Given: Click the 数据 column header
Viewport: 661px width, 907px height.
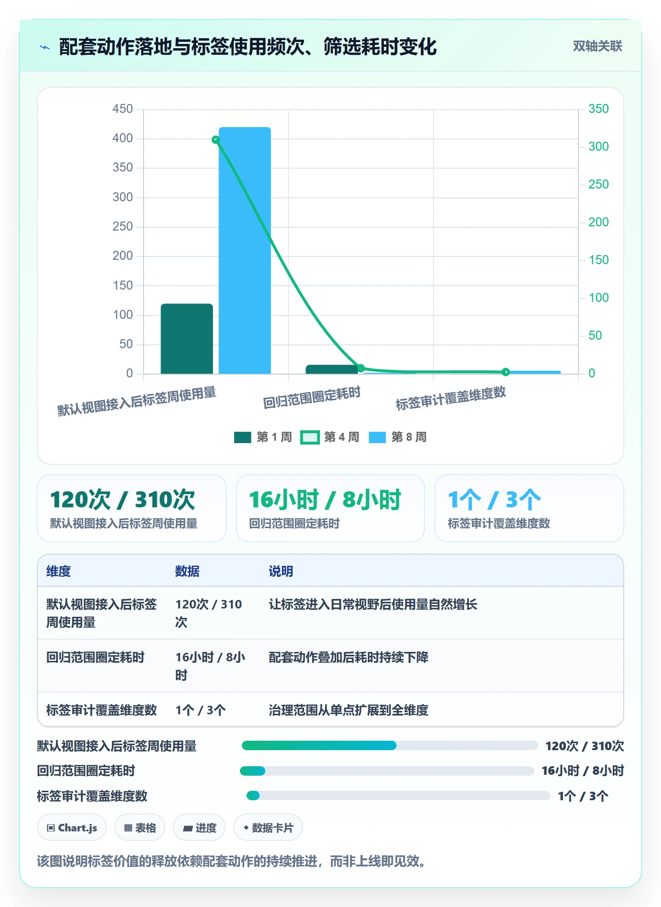Looking at the screenshot, I should (x=187, y=571).
